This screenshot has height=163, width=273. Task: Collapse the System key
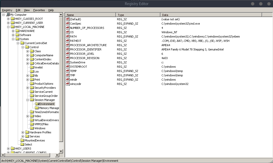click(x=13, y=39)
